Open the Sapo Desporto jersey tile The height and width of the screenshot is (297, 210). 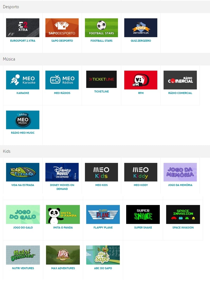tap(62, 28)
